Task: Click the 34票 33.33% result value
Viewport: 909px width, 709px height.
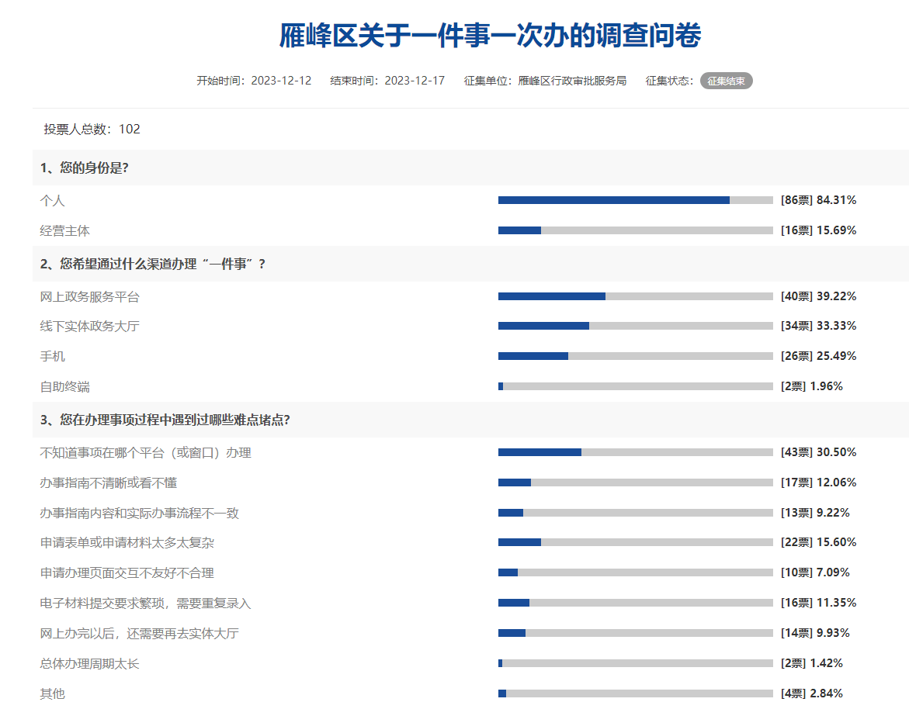Action: (x=818, y=326)
